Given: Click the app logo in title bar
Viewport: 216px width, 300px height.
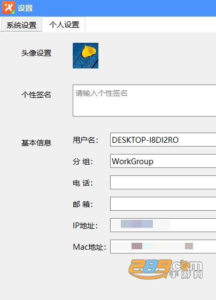Looking at the screenshot, I should point(9,8).
